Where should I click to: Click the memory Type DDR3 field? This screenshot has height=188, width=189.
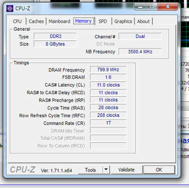point(55,36)
